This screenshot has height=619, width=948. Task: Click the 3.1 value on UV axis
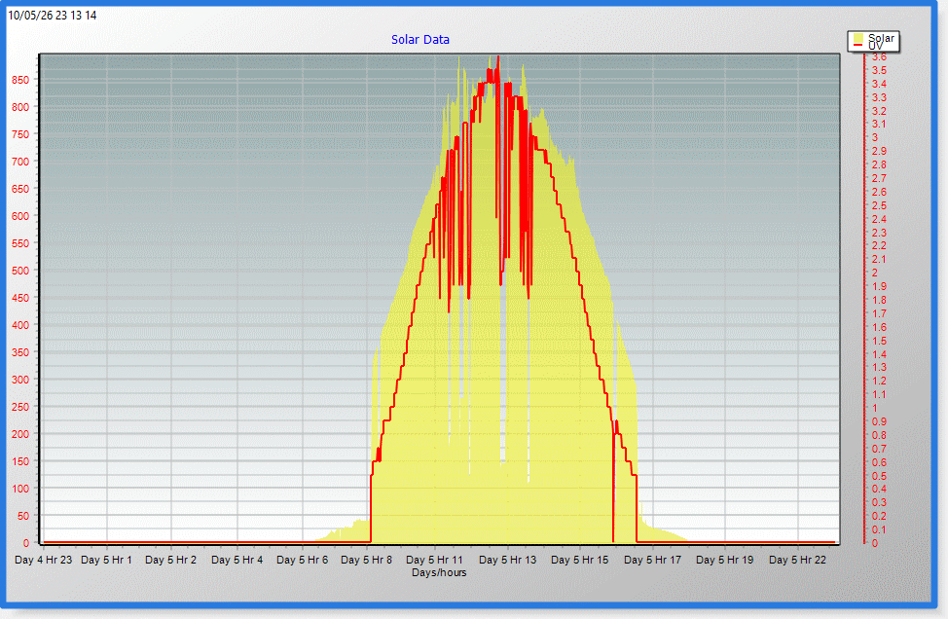click(x=879, y=125)
